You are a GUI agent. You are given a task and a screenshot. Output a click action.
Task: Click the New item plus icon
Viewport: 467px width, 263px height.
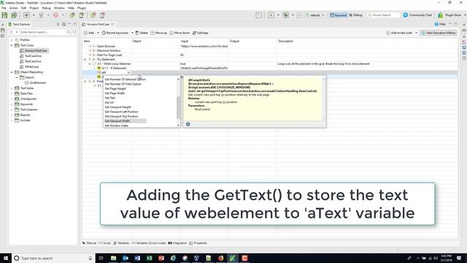click(x=26, y=15)
